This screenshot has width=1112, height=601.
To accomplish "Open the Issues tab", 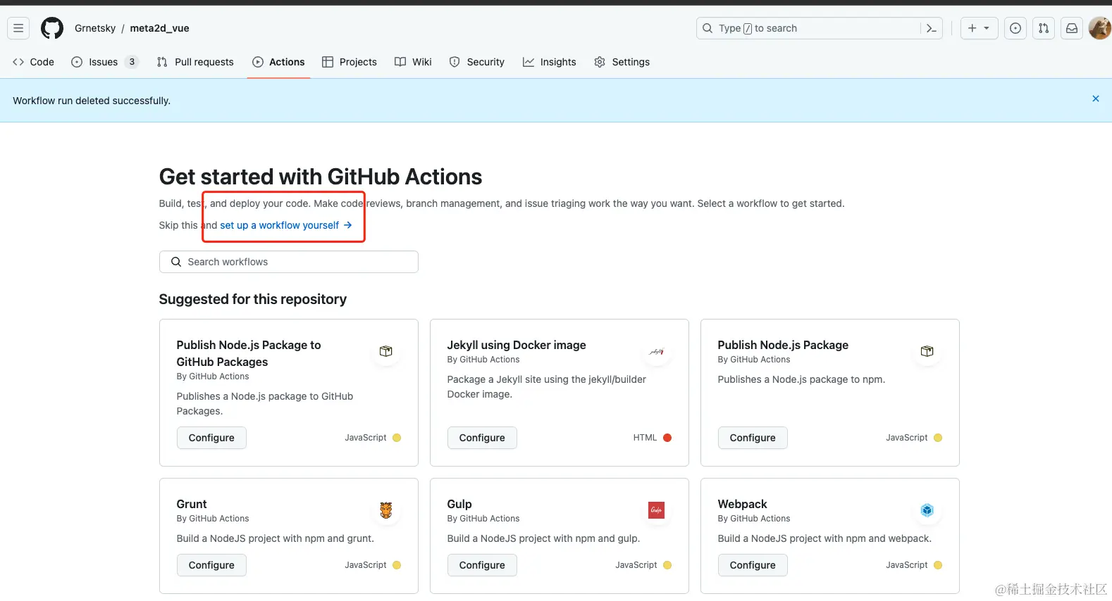I will coord(103,62).
